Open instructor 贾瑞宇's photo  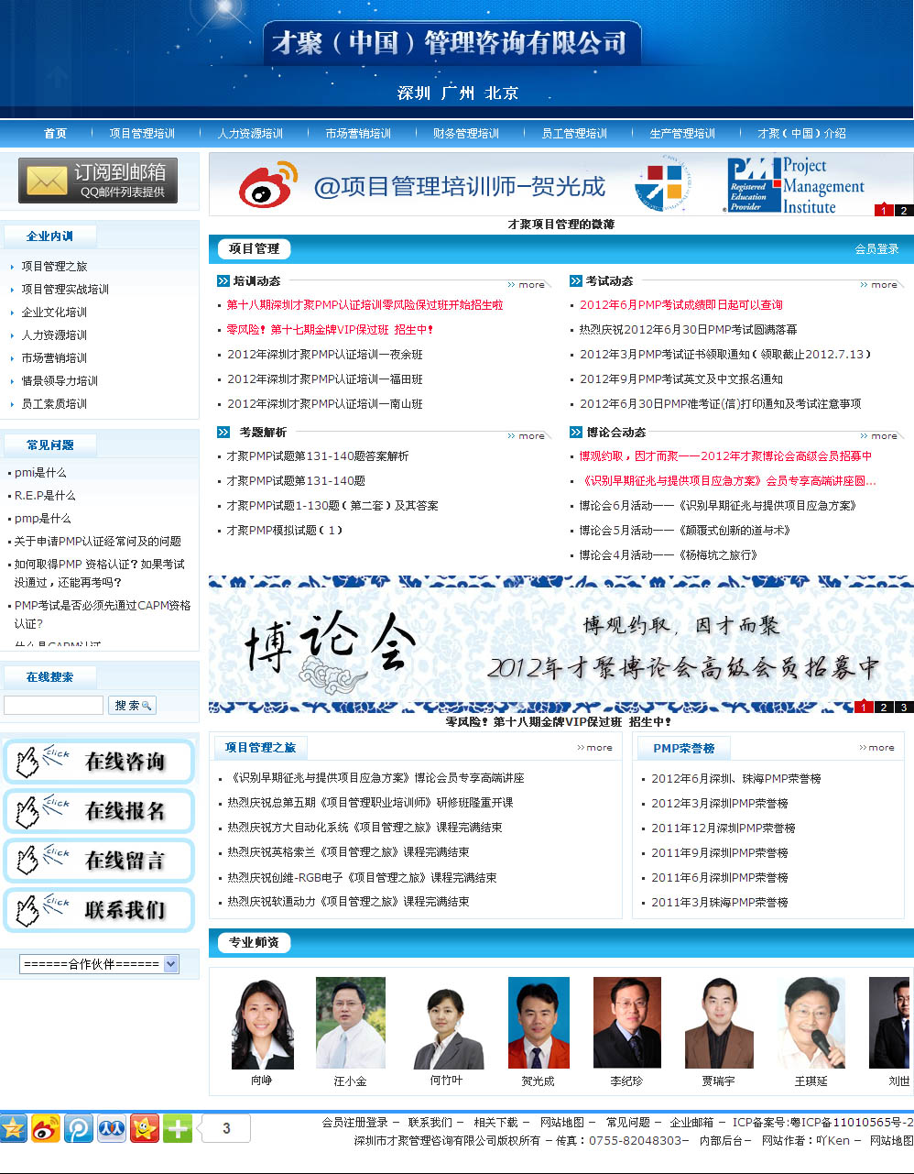point(719,1023)
